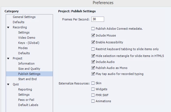Uncheck Include Mouse option
The image size is (171, 112).
(93, 35)
